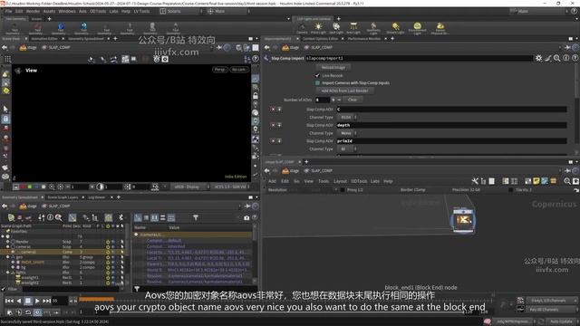Image resolution: width=580 pixels, height=326 pixels.
Task: Play animation forward
Action: (37, 301)
